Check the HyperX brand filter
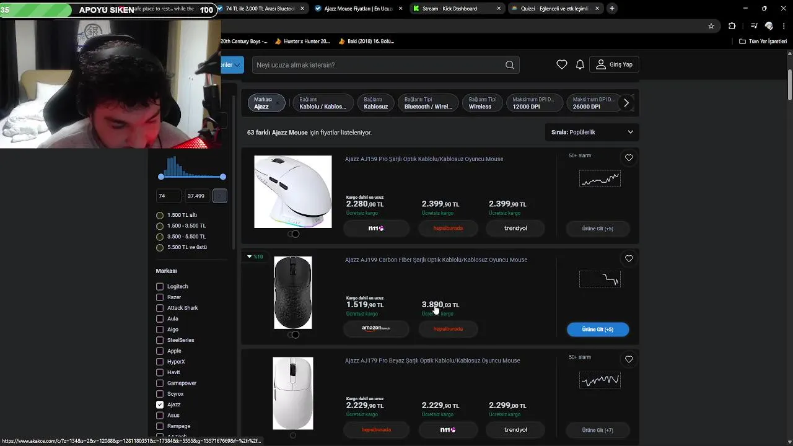The height and width of the screenshot is (446, 793). (160, 362)
